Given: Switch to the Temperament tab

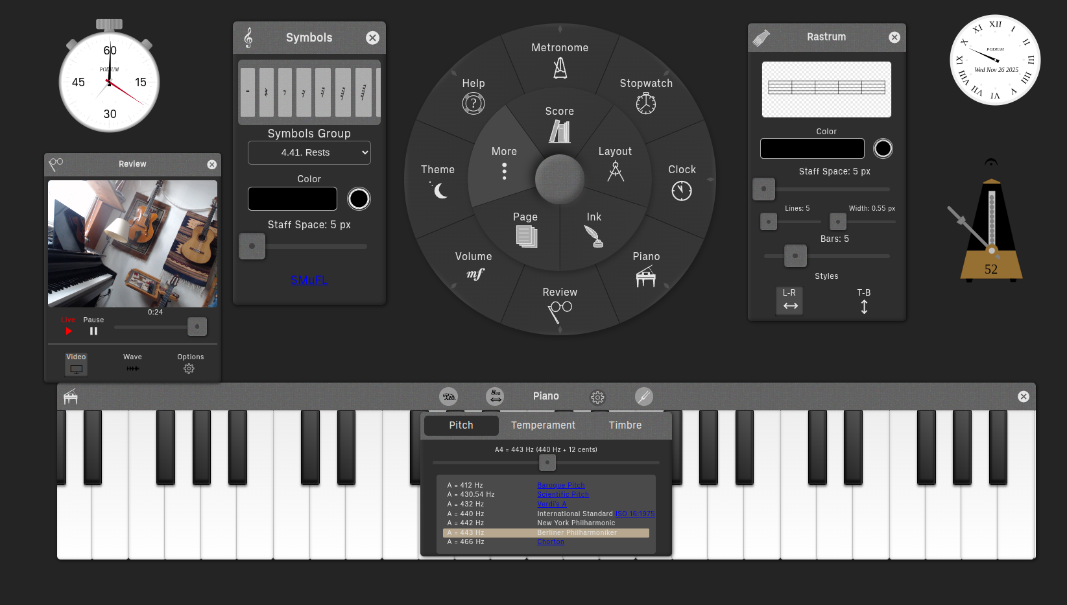Looking at the screenshot, I should (x=543, y=425).
